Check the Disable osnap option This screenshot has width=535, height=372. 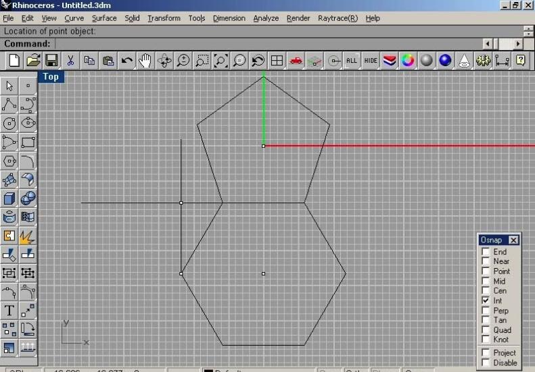coord(485,363)
